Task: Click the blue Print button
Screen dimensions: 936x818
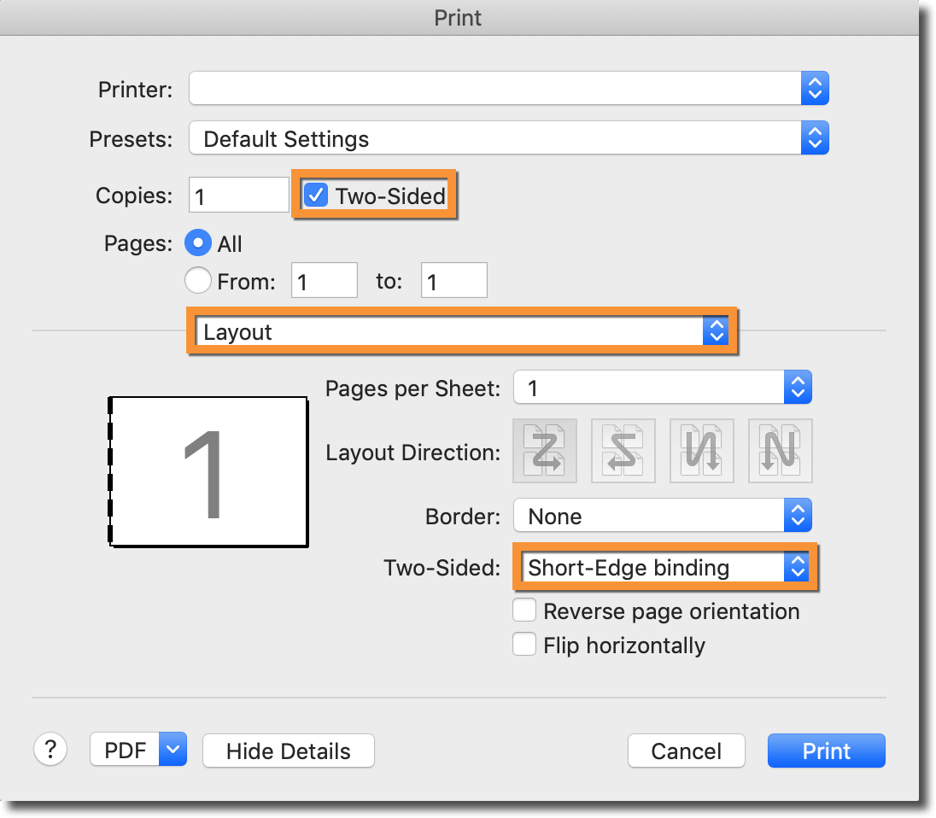Action: [x=826, y=751]
